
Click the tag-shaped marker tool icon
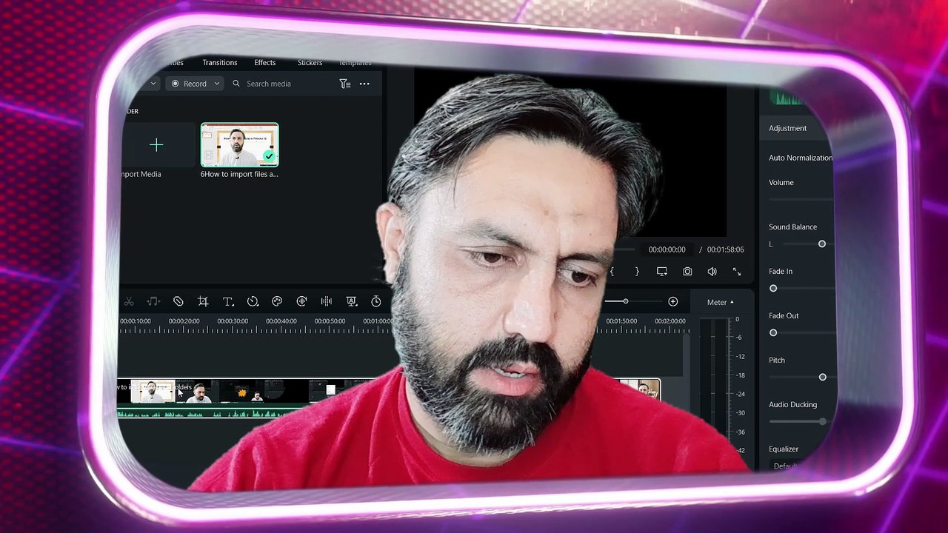click(x=178, y=301)
